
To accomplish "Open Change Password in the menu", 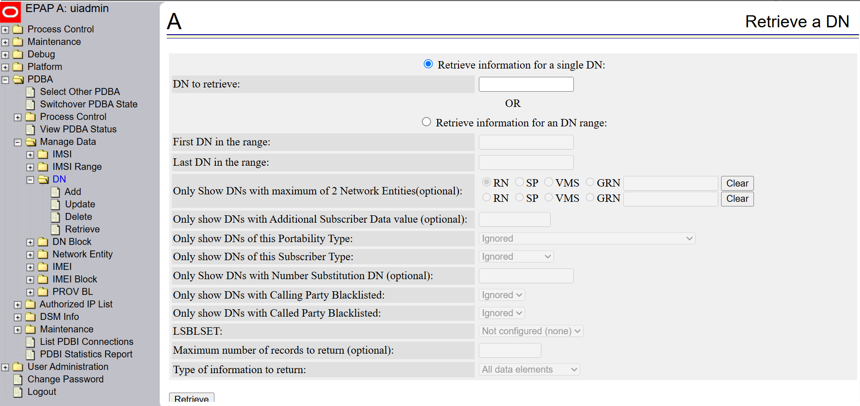I will 65,379.
